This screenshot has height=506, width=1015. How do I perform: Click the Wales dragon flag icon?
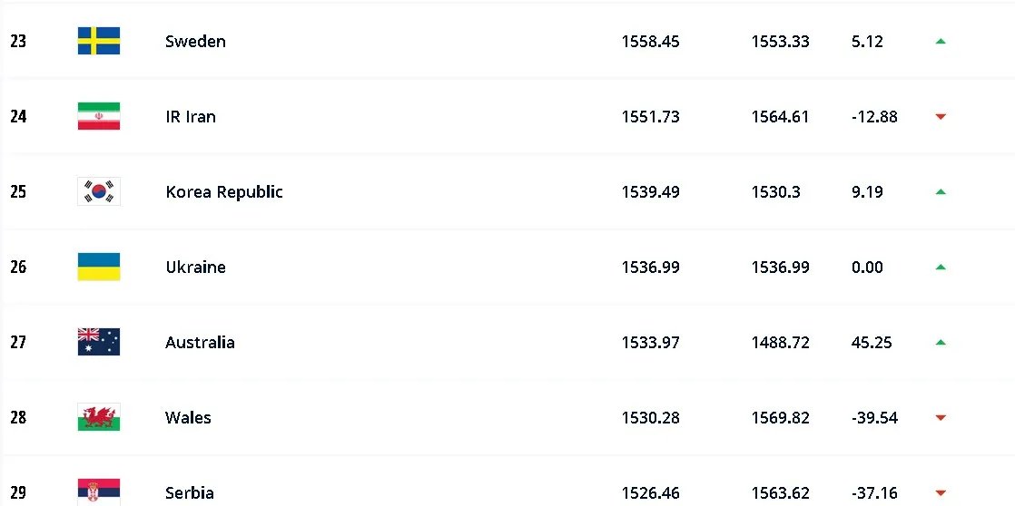coord(98,417)
